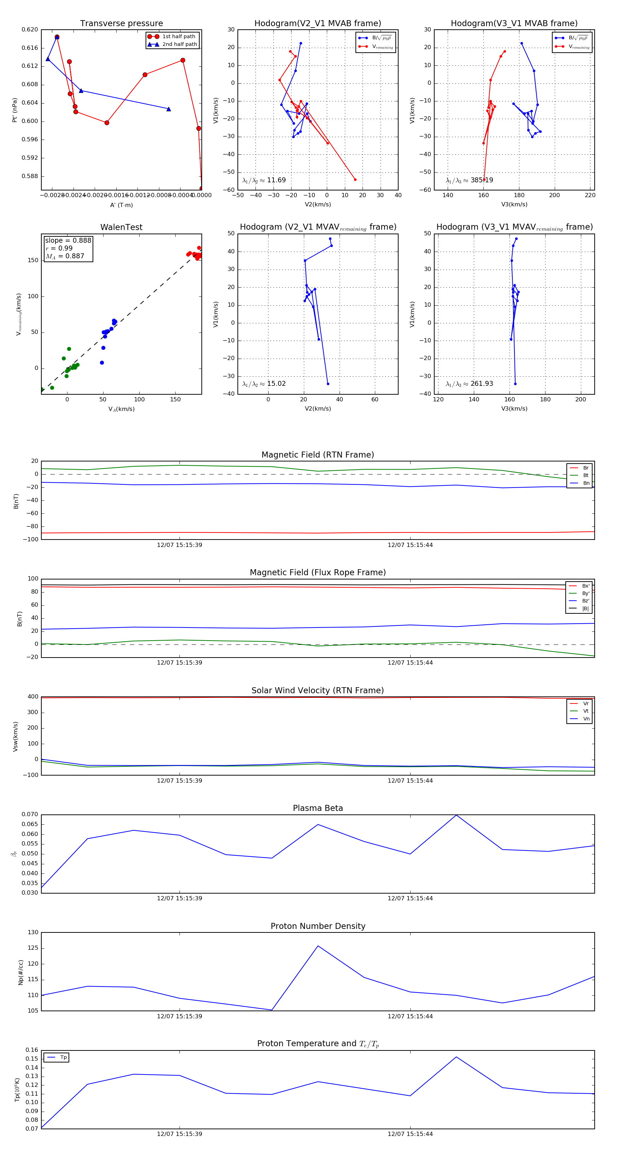Image resolution: width=636 pixels, height=1166 pixels.
Task: Click the "WalenTest" plot title
Action: 121,227
